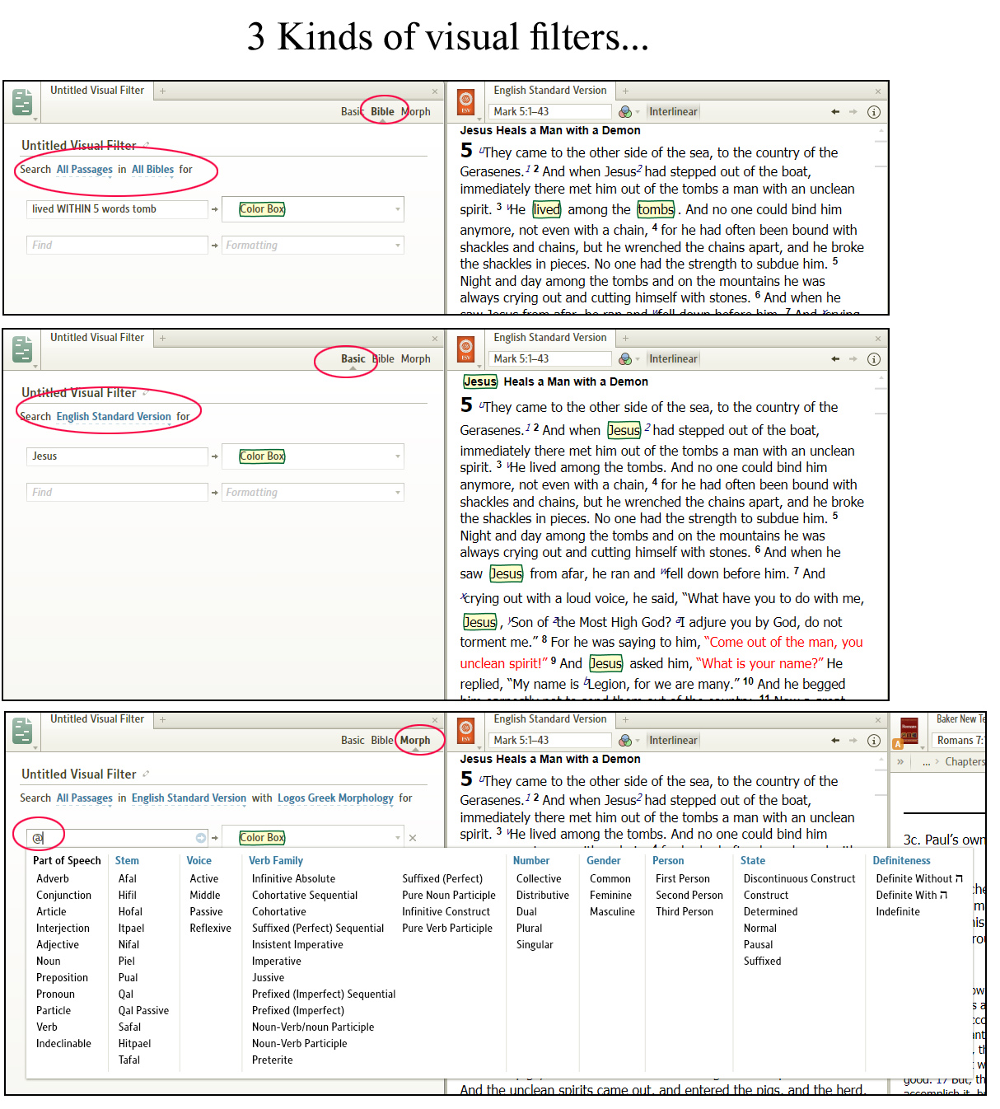The image size is (1000, 1109).
Task: Select the Baker New Testament tab
Action: (960, 719)
